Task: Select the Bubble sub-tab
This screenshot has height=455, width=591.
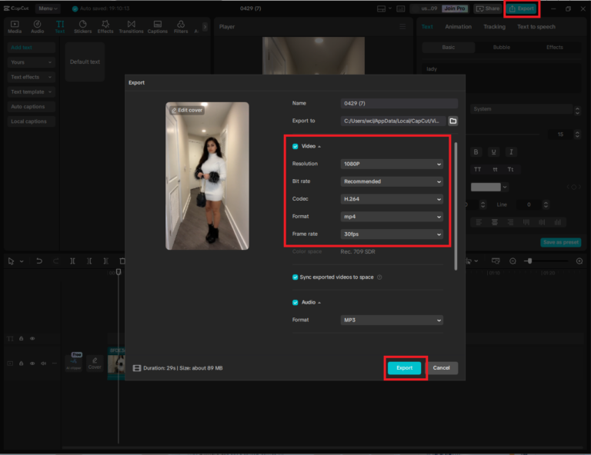Action: point(501,48)
